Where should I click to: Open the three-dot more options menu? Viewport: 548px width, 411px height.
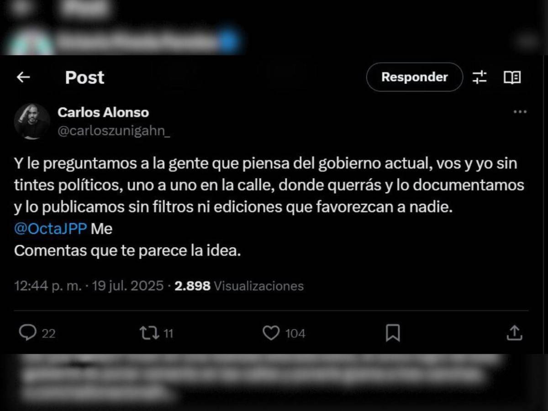(520, 112)
